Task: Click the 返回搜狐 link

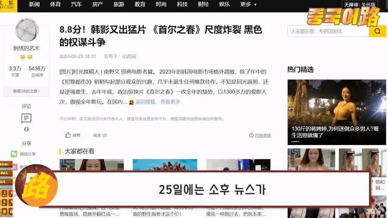Action: click(x=146, y=102)
